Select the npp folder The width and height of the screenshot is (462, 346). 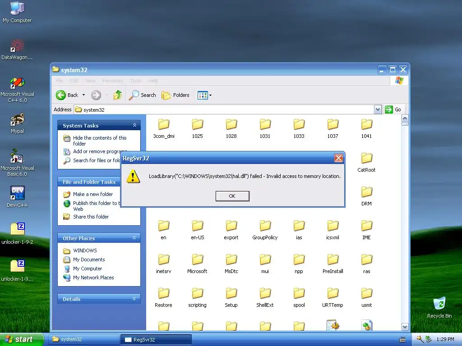[299, 264]
